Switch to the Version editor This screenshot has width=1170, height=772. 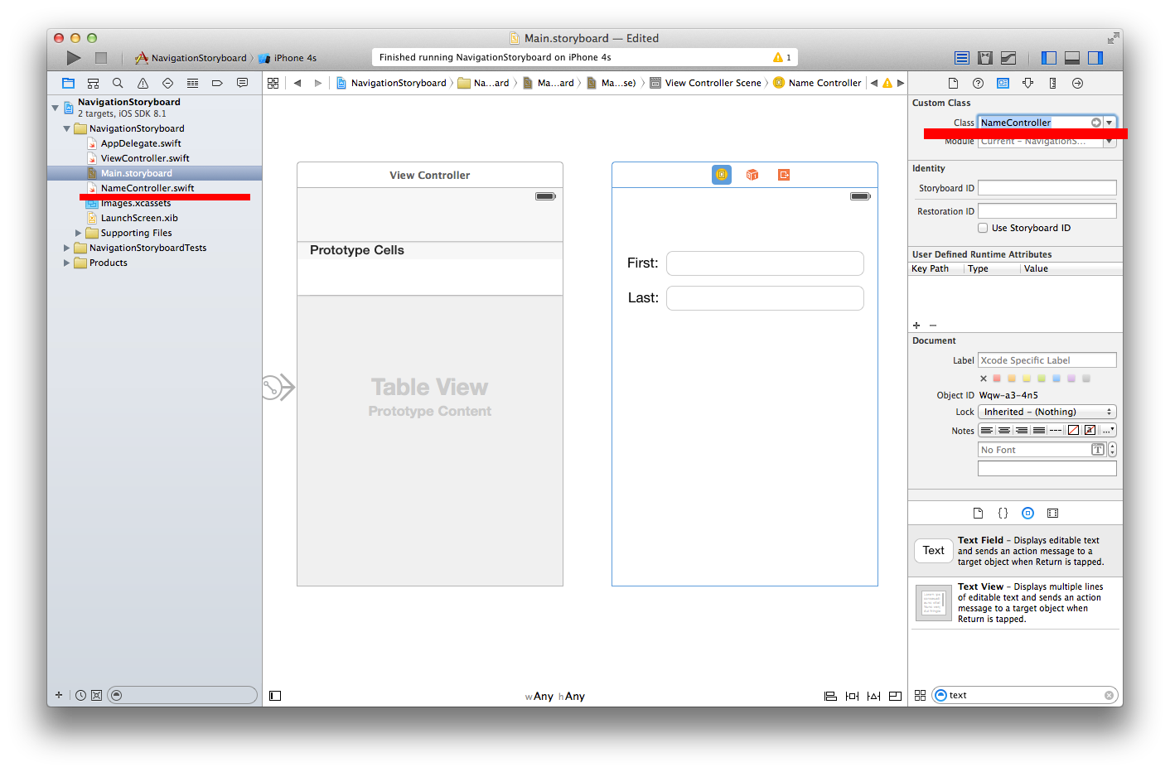point(1008,58)
